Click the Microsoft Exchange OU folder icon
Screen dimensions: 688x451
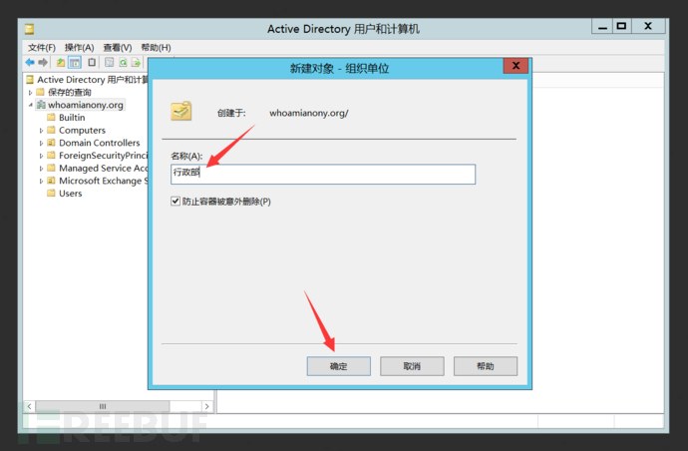(51, 181)
